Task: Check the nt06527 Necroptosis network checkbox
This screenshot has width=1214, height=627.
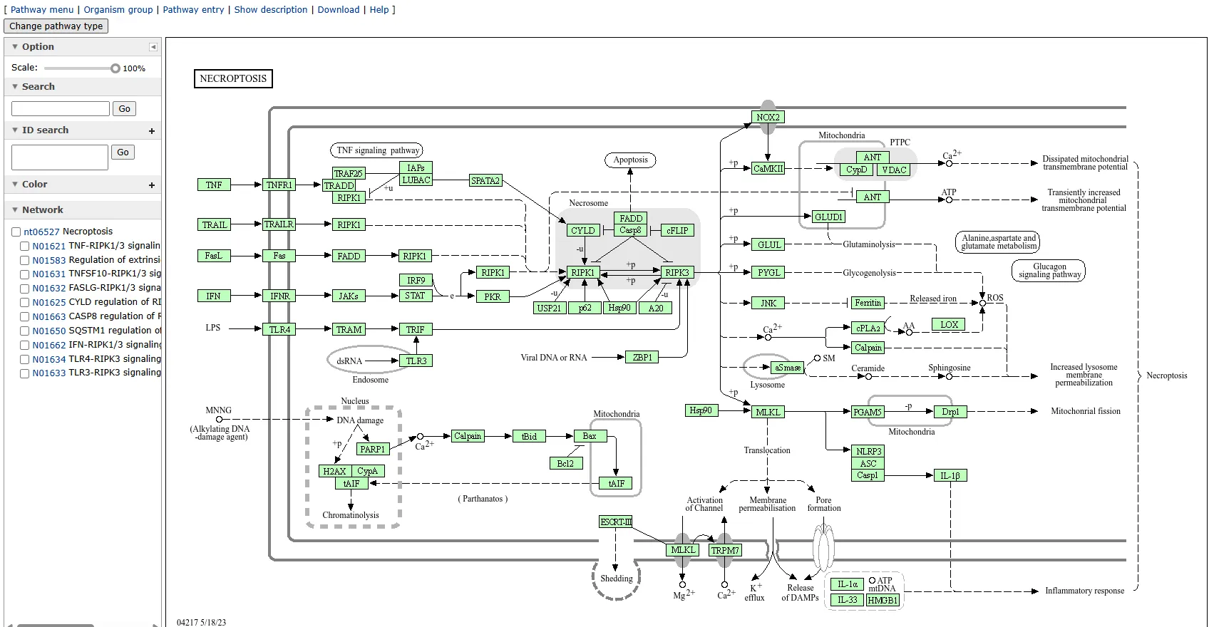Action: 16,232
